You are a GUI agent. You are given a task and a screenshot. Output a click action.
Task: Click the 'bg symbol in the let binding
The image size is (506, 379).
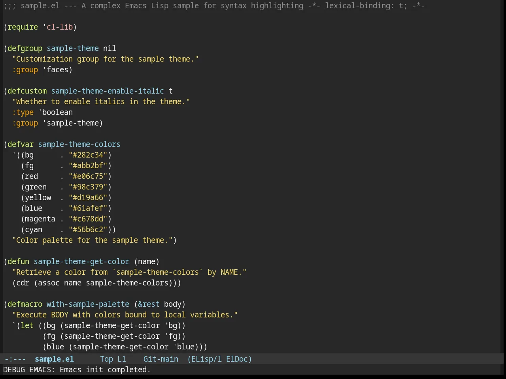click(170, 325)
